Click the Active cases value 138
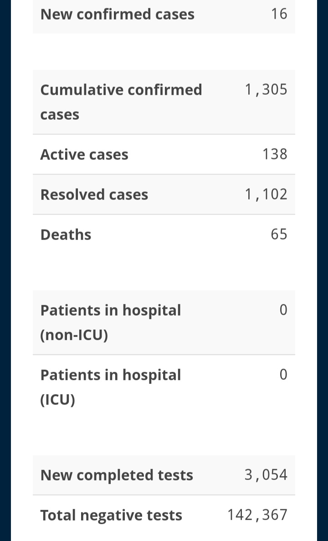This screenshot has height=541, width=328. tap(275, 154)
